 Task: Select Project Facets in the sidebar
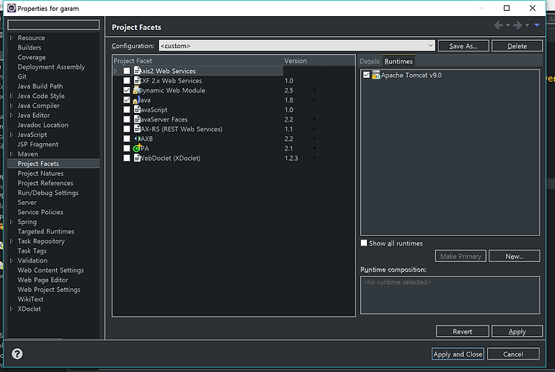(39, 164)
